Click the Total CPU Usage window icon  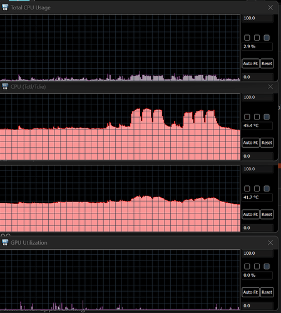(x=5, y=8)
